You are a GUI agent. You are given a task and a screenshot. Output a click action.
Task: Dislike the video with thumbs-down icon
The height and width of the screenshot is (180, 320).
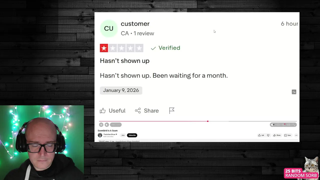[268, 135]
